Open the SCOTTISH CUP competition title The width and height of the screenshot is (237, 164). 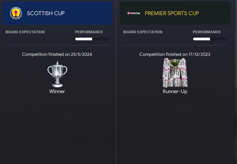(46, 13)
